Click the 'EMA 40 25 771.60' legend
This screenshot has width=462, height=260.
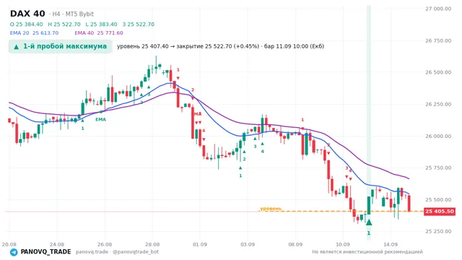(x=99, y=33)
